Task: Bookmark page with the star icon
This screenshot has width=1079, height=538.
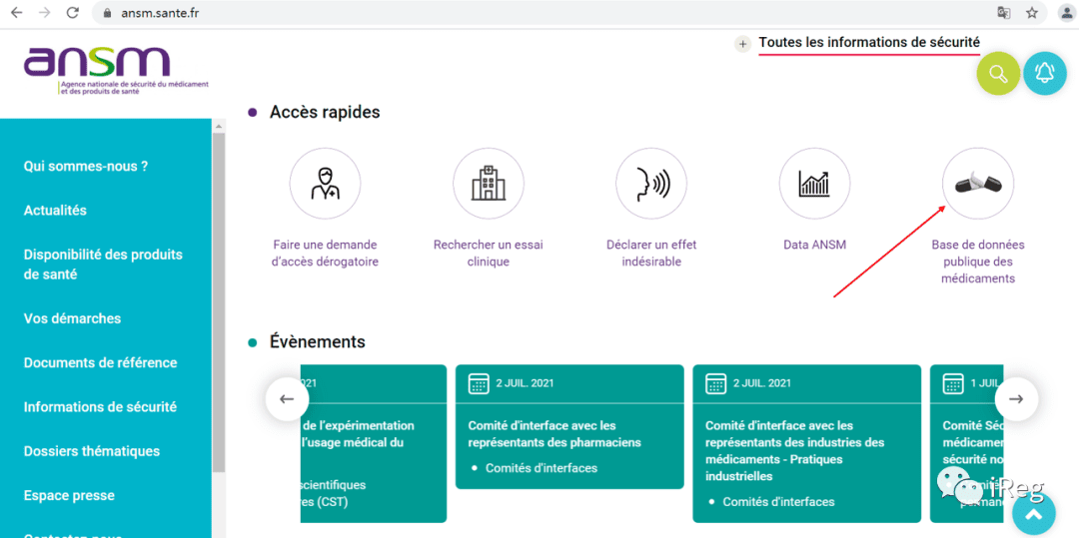Action: (x=1031, y=12)
